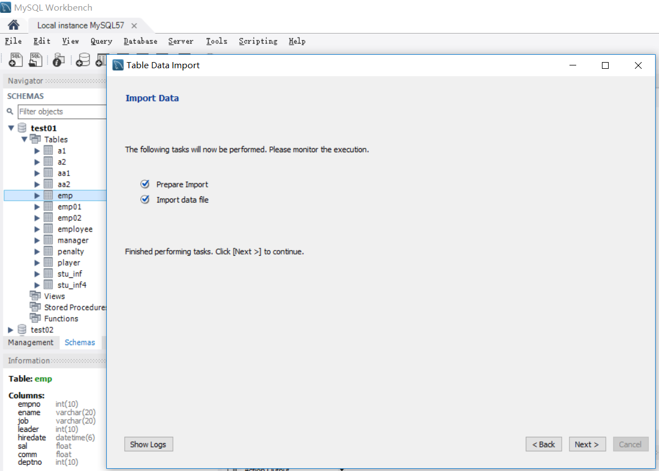Viewport: 659px width, 471px height.
Task: Open the Edit menu
Action: click(x=42, y=41)
